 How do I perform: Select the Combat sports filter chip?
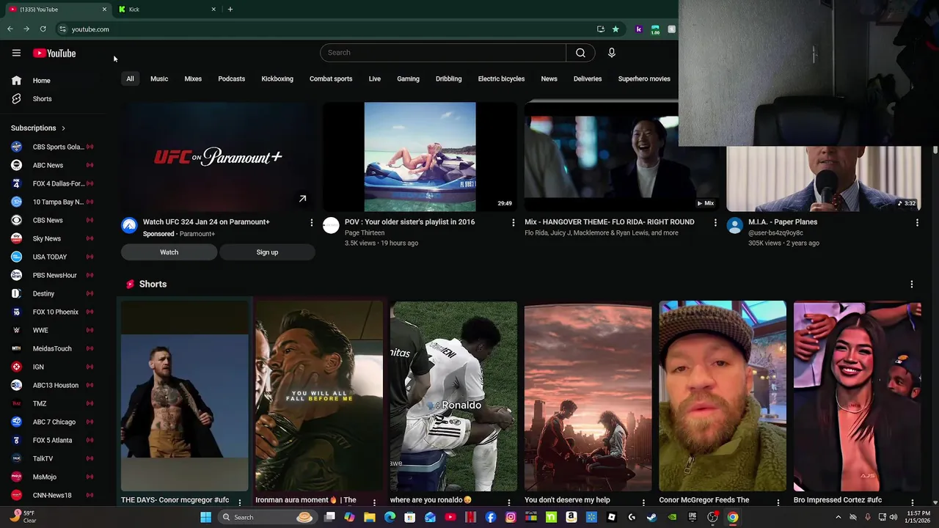click(x=331, y=78)
